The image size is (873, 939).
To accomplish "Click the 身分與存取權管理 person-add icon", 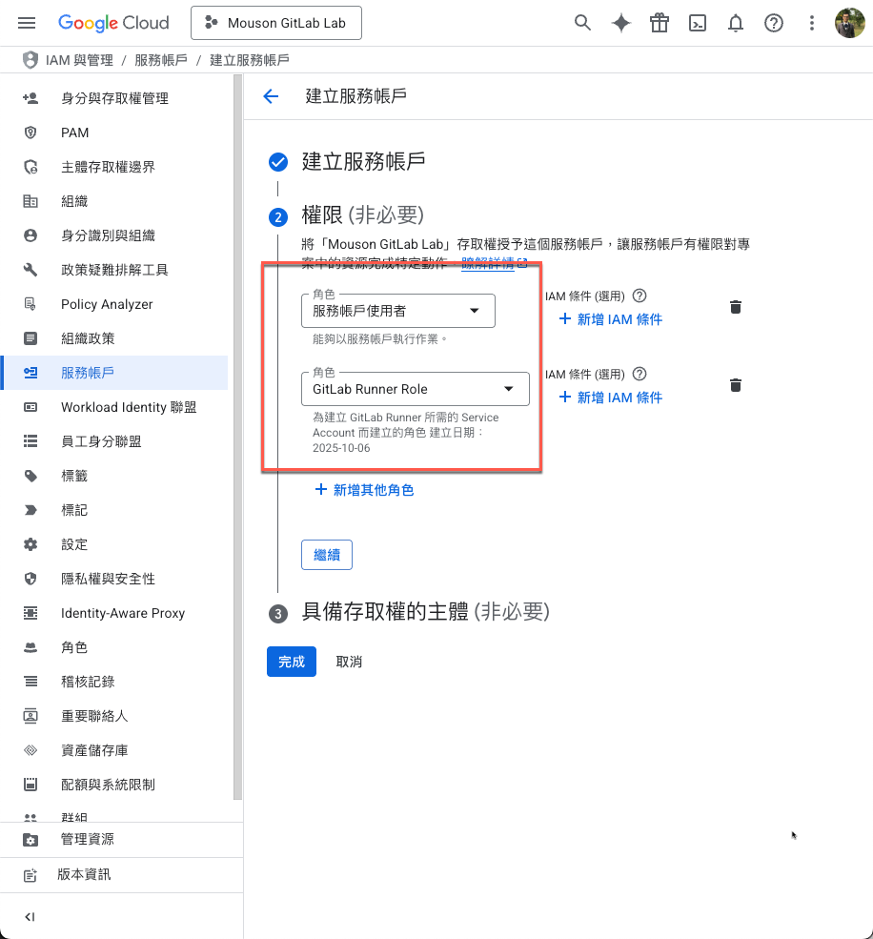I will pos(30,98).
